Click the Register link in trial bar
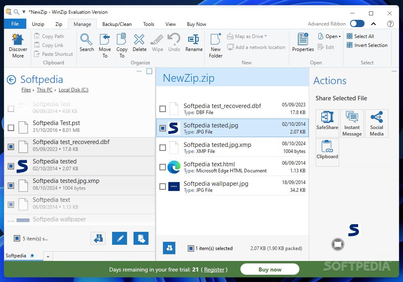This screenshot has width=403, height=282. pyautogui.click(x=214, y=270)
